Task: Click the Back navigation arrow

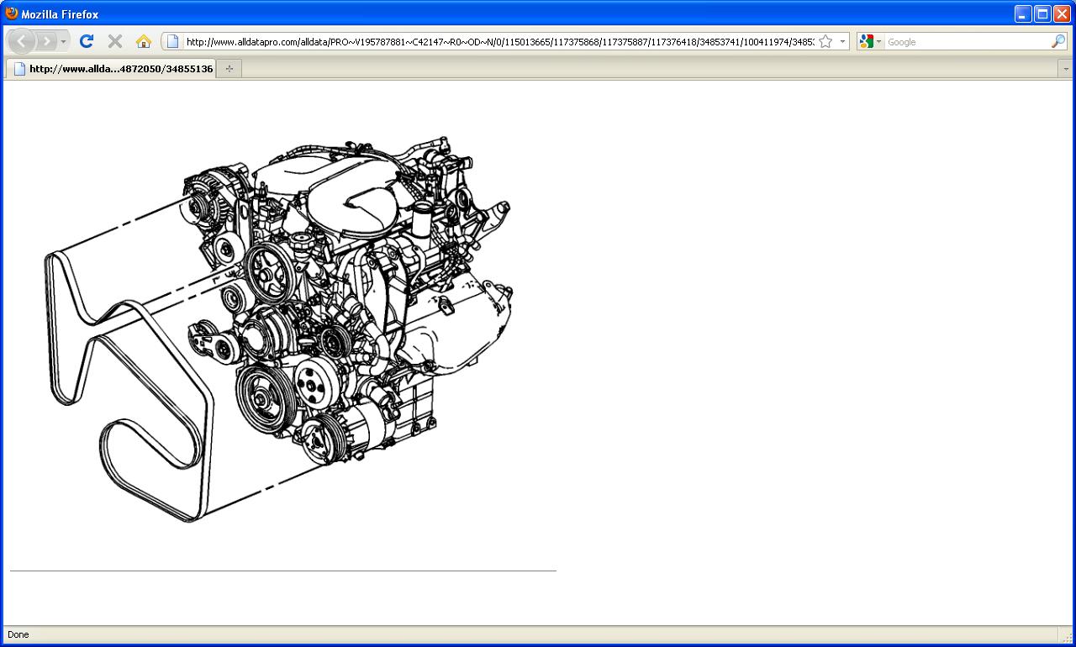Action: (21, 41)
